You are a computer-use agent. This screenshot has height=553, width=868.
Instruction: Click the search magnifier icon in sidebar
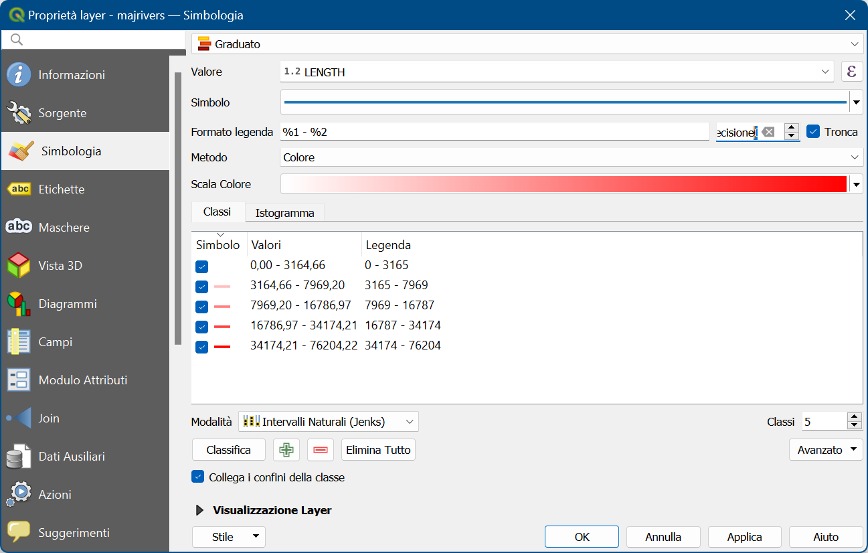click(x=17, y=39)
